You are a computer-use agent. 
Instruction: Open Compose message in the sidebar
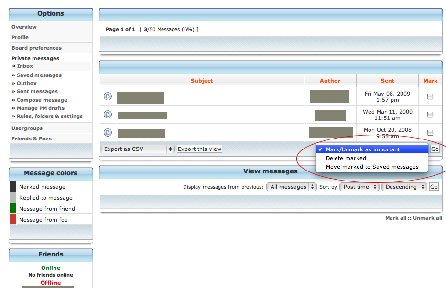42,100
